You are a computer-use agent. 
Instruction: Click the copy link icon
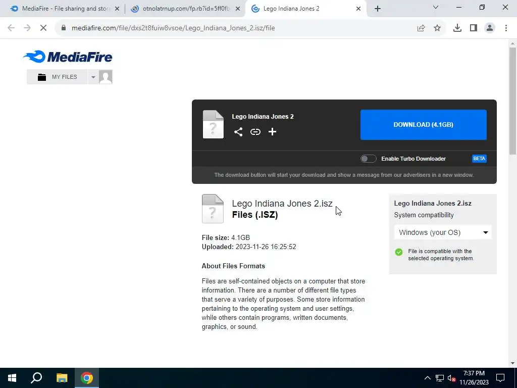[x=255, y=132]
